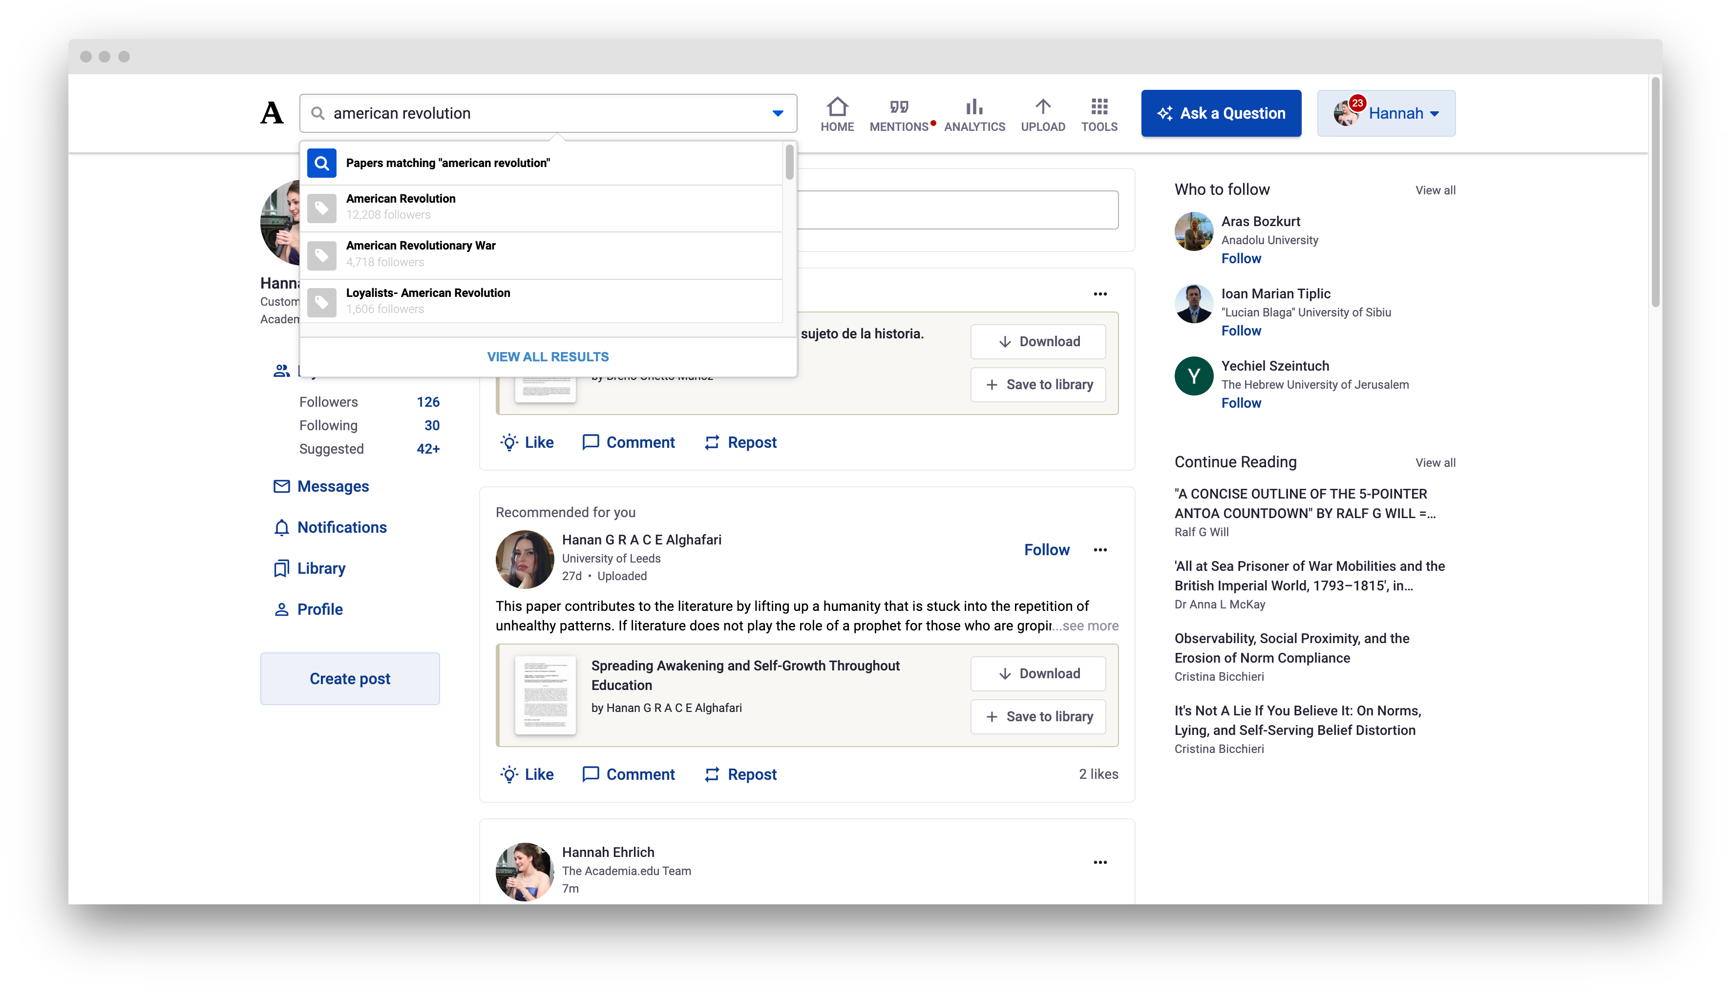Click the blue search icon beside 'Papers matching'
This screenshot has height=1002, width=1731.
click(x=321, y=163)
